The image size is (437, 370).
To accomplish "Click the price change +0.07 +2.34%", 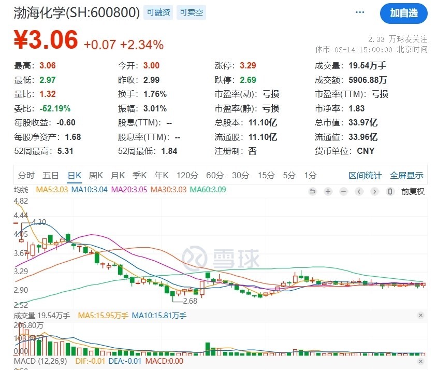I will 124,45.
